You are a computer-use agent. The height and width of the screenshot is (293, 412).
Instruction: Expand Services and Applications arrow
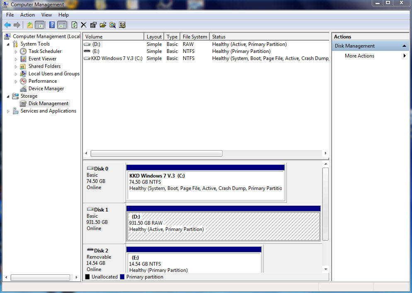pyautogui.click(x=8, y=111)
